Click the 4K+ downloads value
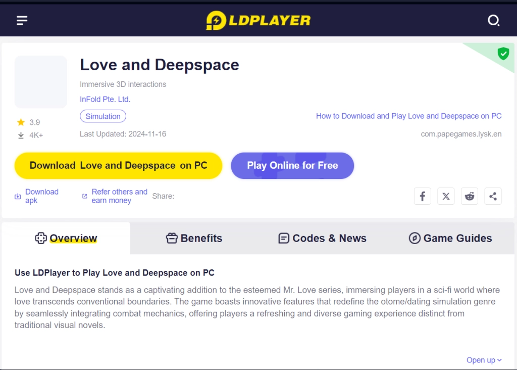Screen dimensions: 517x370 pos(36,135)
